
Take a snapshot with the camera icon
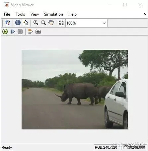38,32
